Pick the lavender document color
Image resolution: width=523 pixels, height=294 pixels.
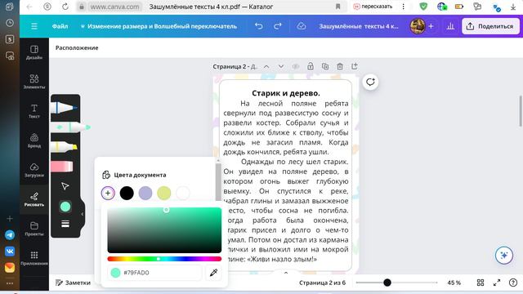tap(145, 193)
